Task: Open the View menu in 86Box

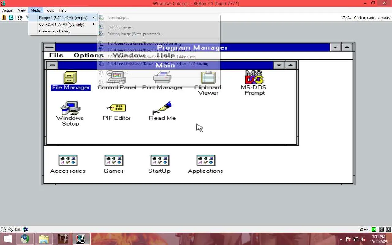Action: pos(22,10)
